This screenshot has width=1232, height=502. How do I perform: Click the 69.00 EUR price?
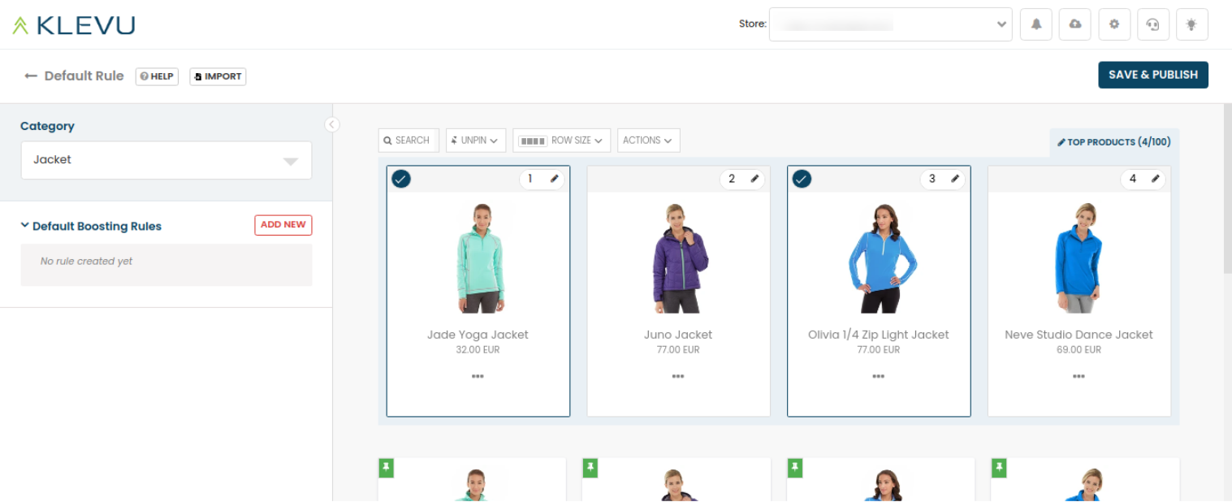coord(1079,350)
